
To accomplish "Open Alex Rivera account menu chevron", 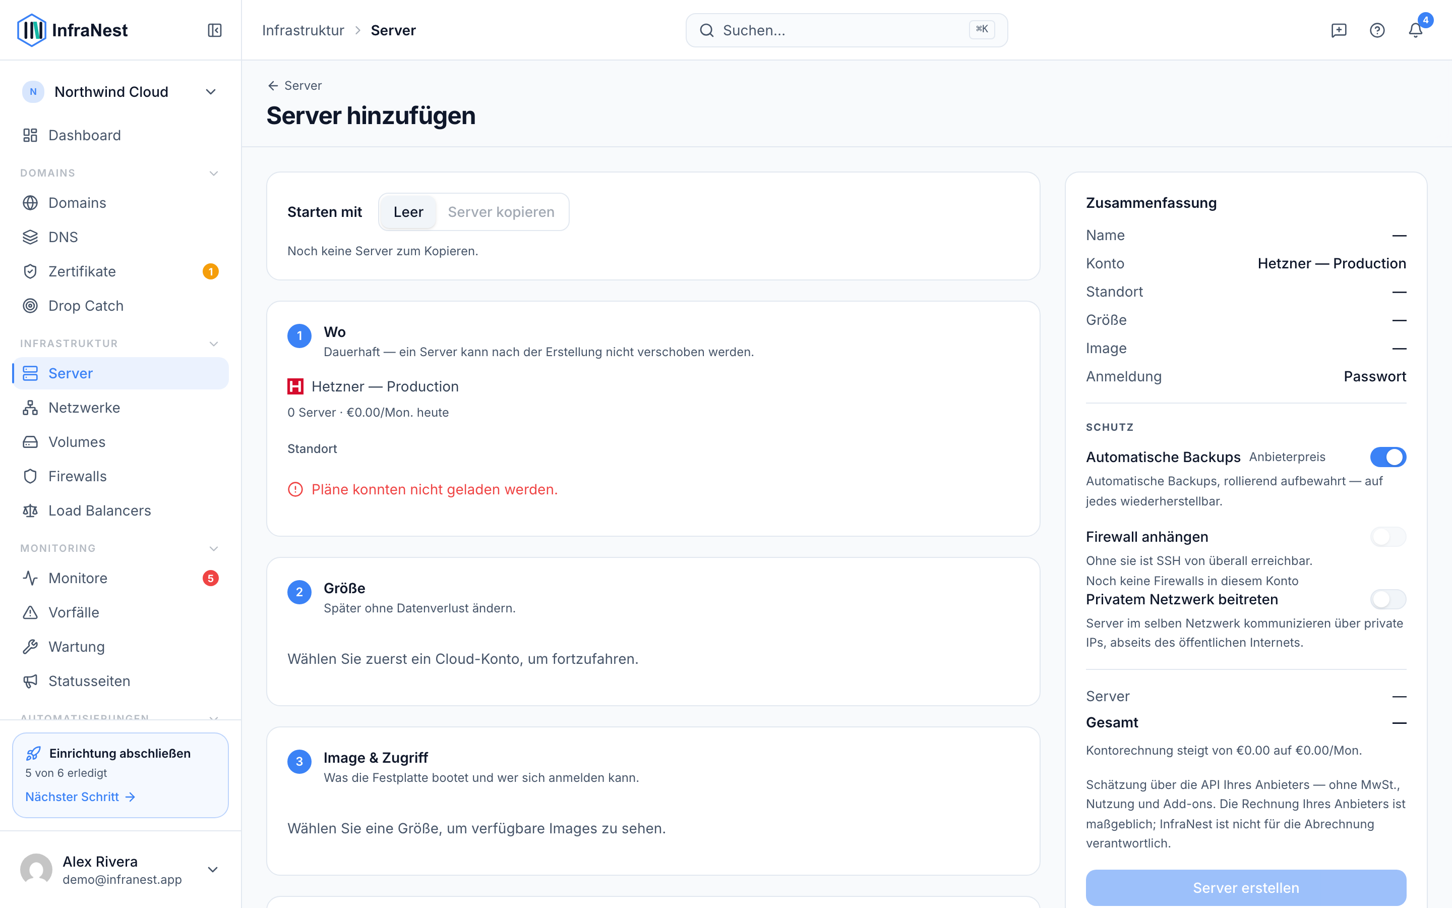I will [x=212, y=870].
